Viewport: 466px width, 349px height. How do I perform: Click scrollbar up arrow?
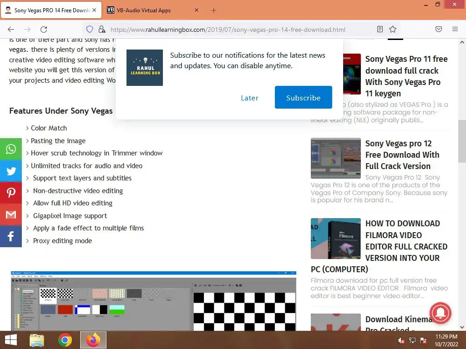462,42
